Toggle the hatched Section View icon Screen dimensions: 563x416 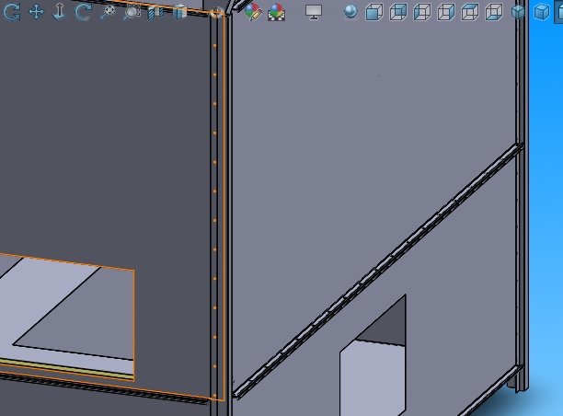pyautogui.click(x=155, y=12)
